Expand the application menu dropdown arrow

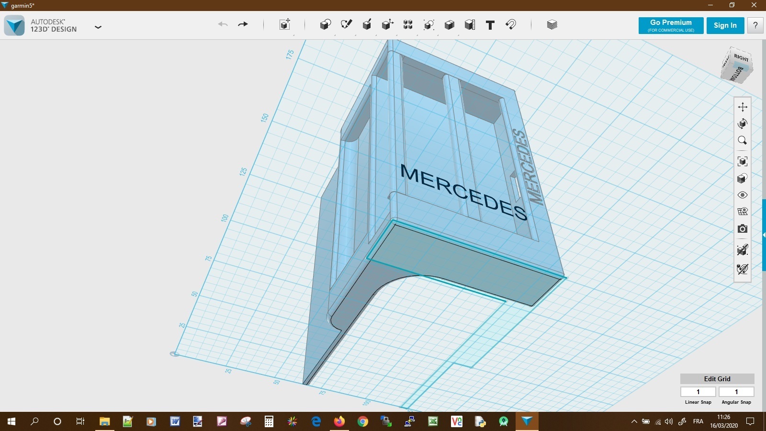click(x=98, y=27)
